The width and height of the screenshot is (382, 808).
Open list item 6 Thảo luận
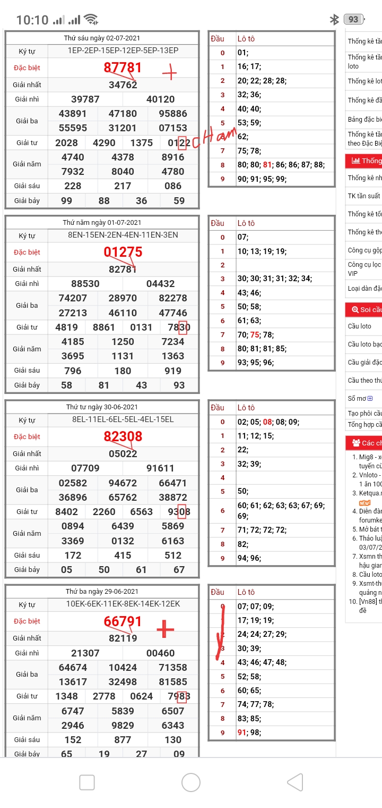click(370, 543)
